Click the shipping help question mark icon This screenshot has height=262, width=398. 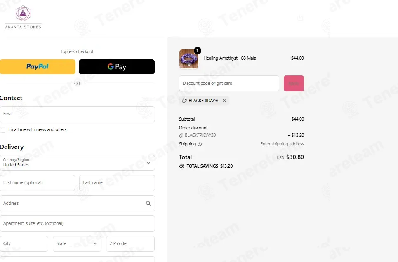coord(200,144)
